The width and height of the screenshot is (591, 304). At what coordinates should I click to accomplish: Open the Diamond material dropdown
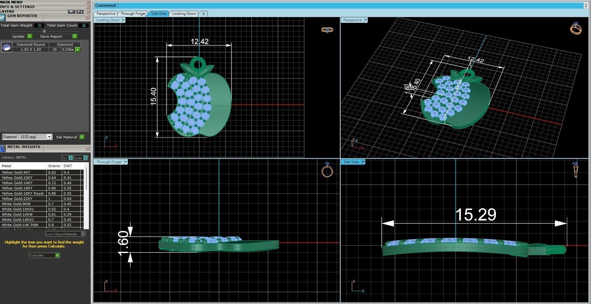[x=49, y=137]
